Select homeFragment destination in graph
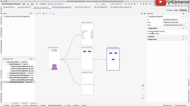The image size is (190, 106). (x=54, y=59)
